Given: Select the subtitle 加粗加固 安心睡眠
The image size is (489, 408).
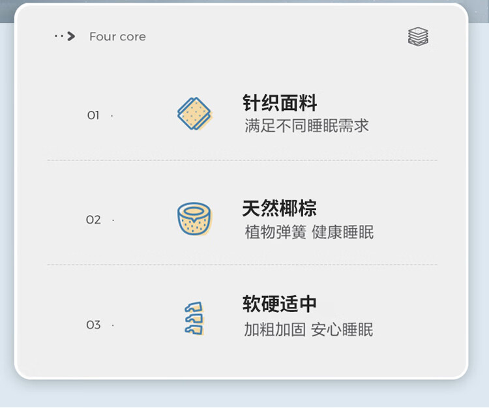Looking at the screenshot, I should (x=308, y=329).
